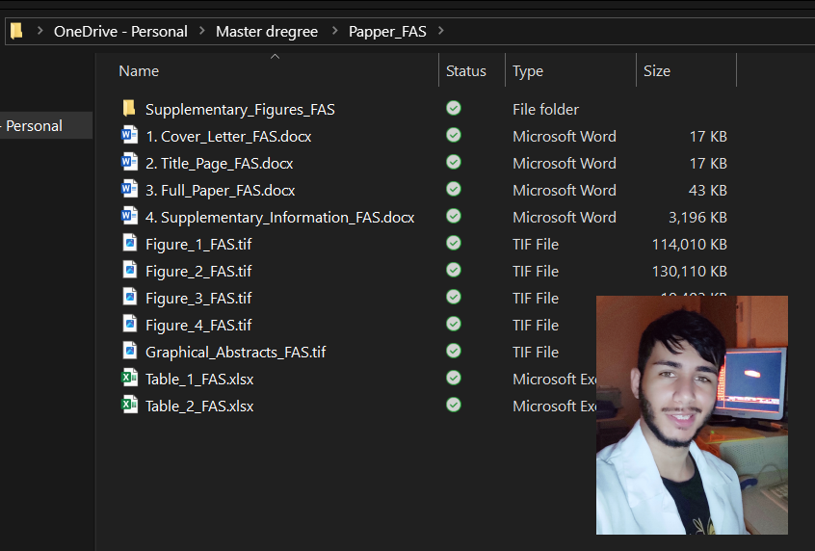Click the 130,110 KB size cell
Viewport: 815px width, 551px height.
(689, 272)
